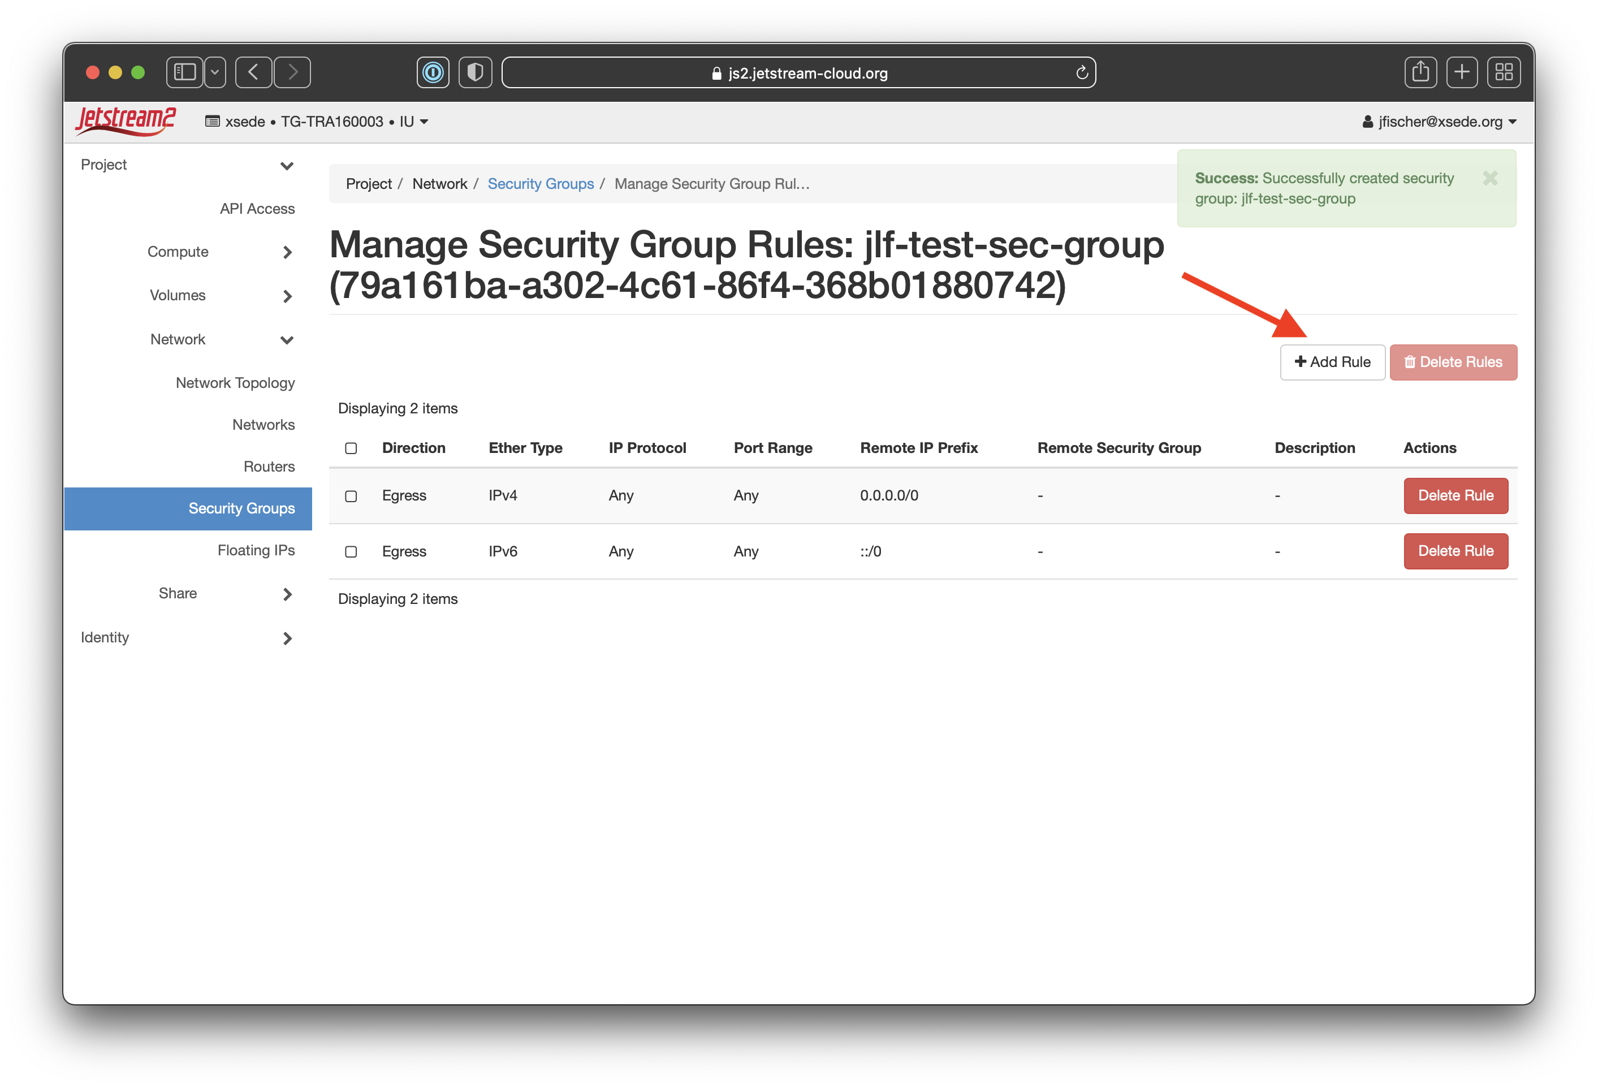Screen dimensions: 1598x1088
Task: Click the Safari share icon
Action: [1420, 72]
